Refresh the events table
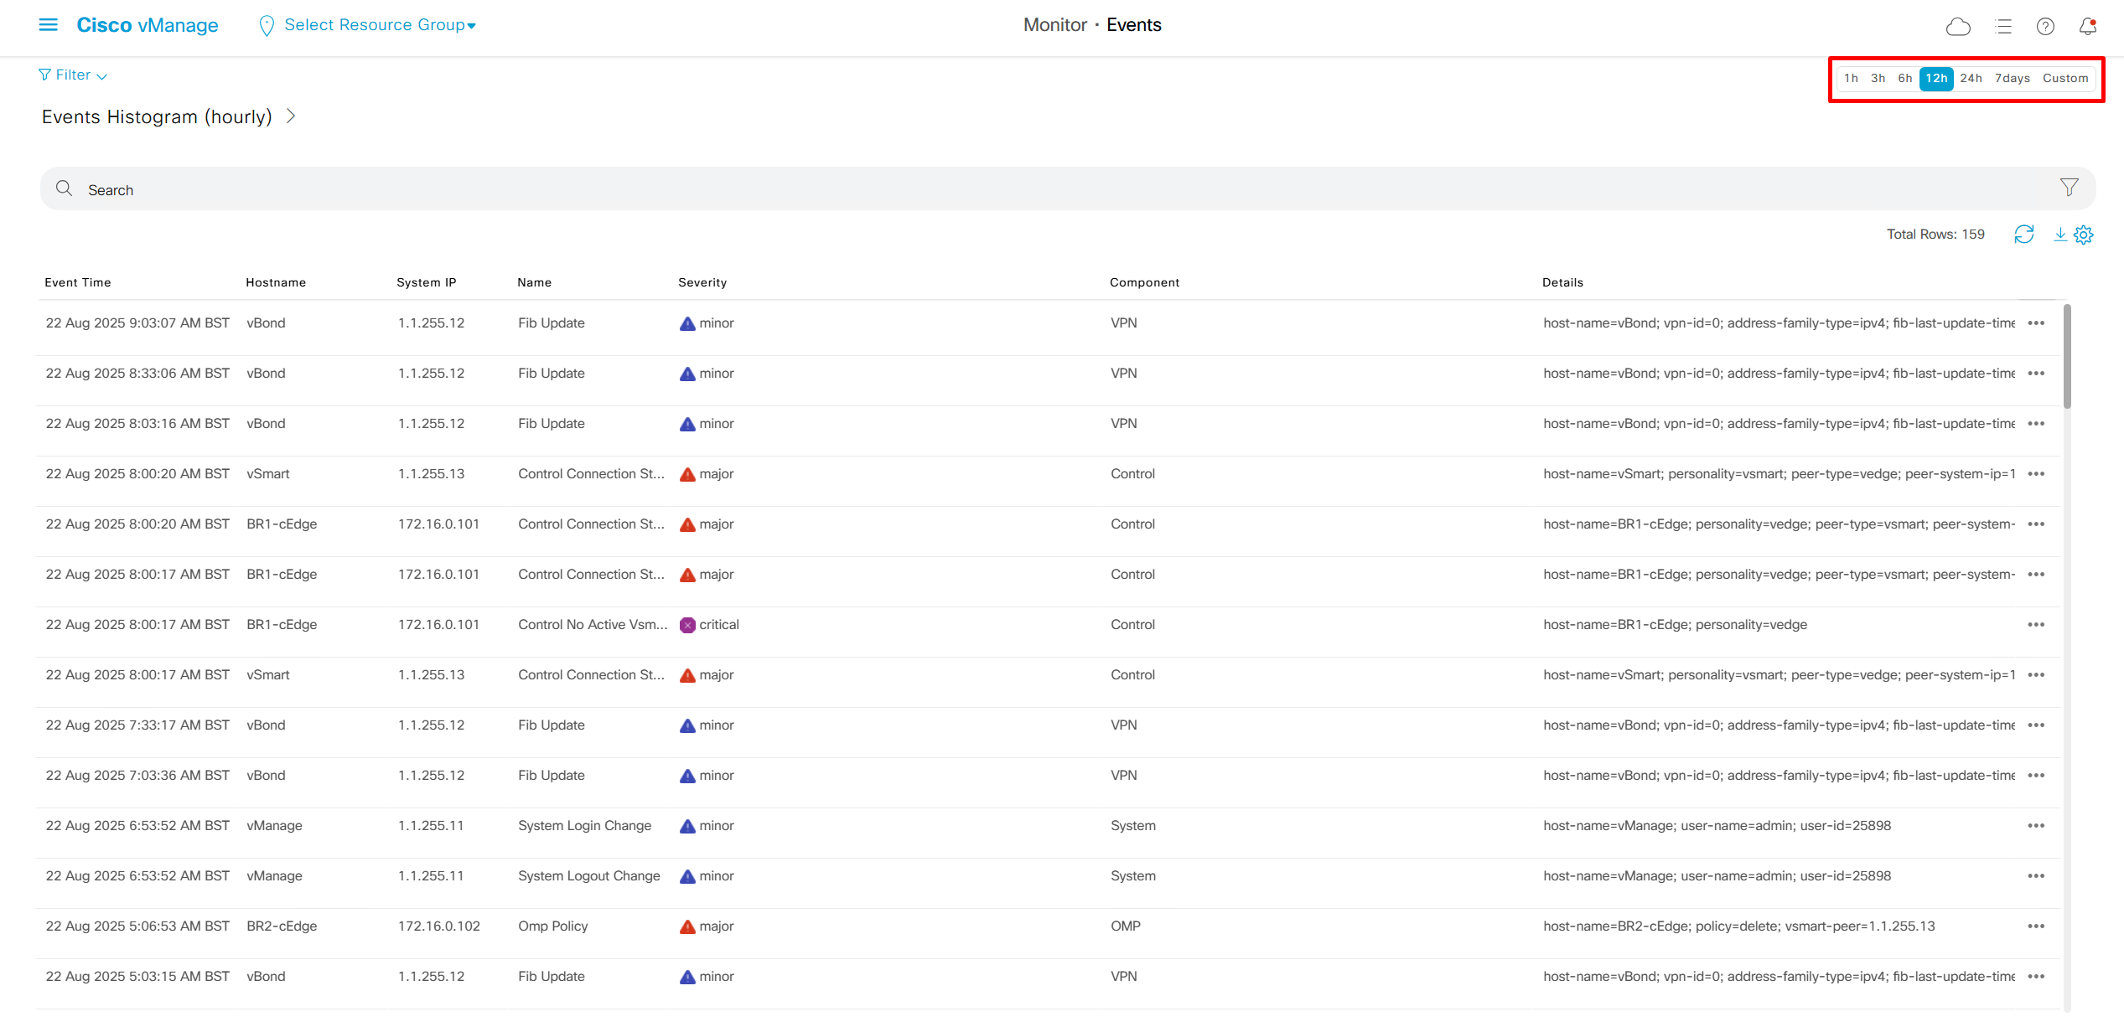The height and width of the screenshot is (1027, 2124). click(x=2024, y=235)
